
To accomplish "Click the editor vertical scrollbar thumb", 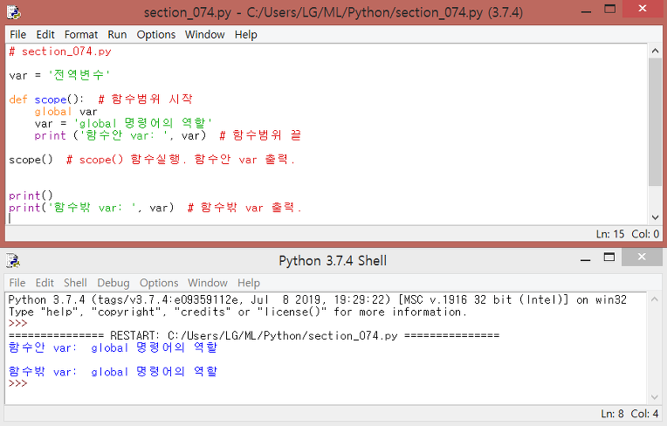I will click(655, 122).
